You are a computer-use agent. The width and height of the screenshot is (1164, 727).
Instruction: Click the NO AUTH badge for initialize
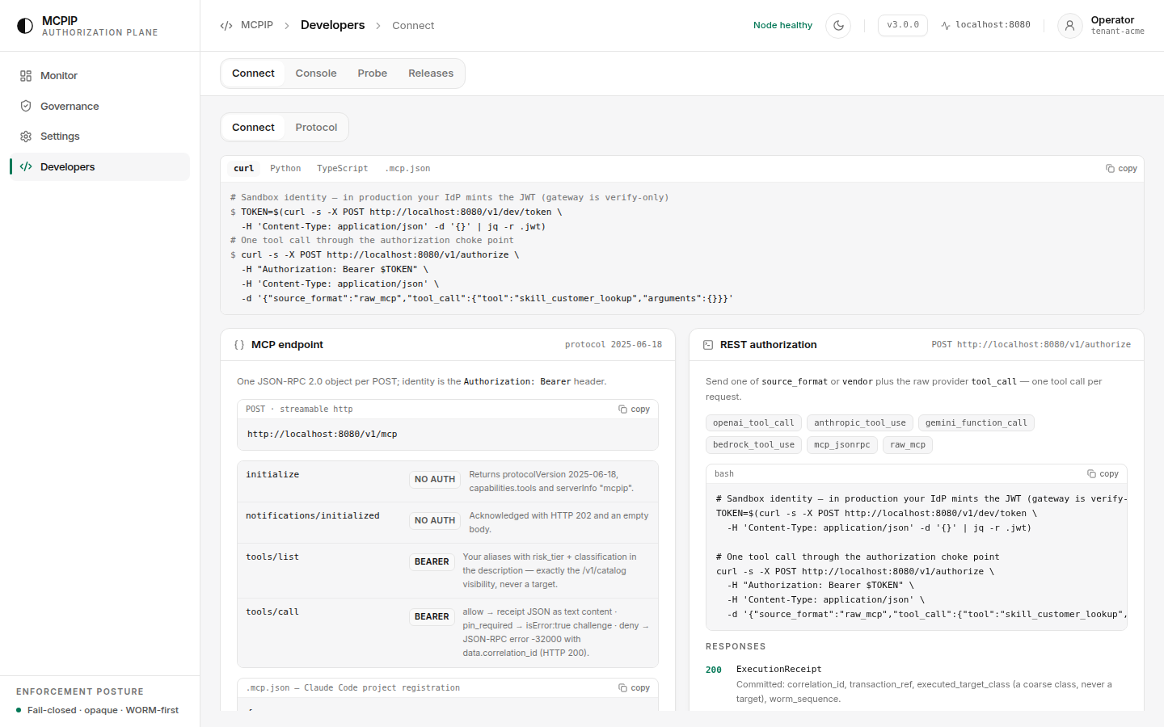pyautogui.click(x=435, y=480)
